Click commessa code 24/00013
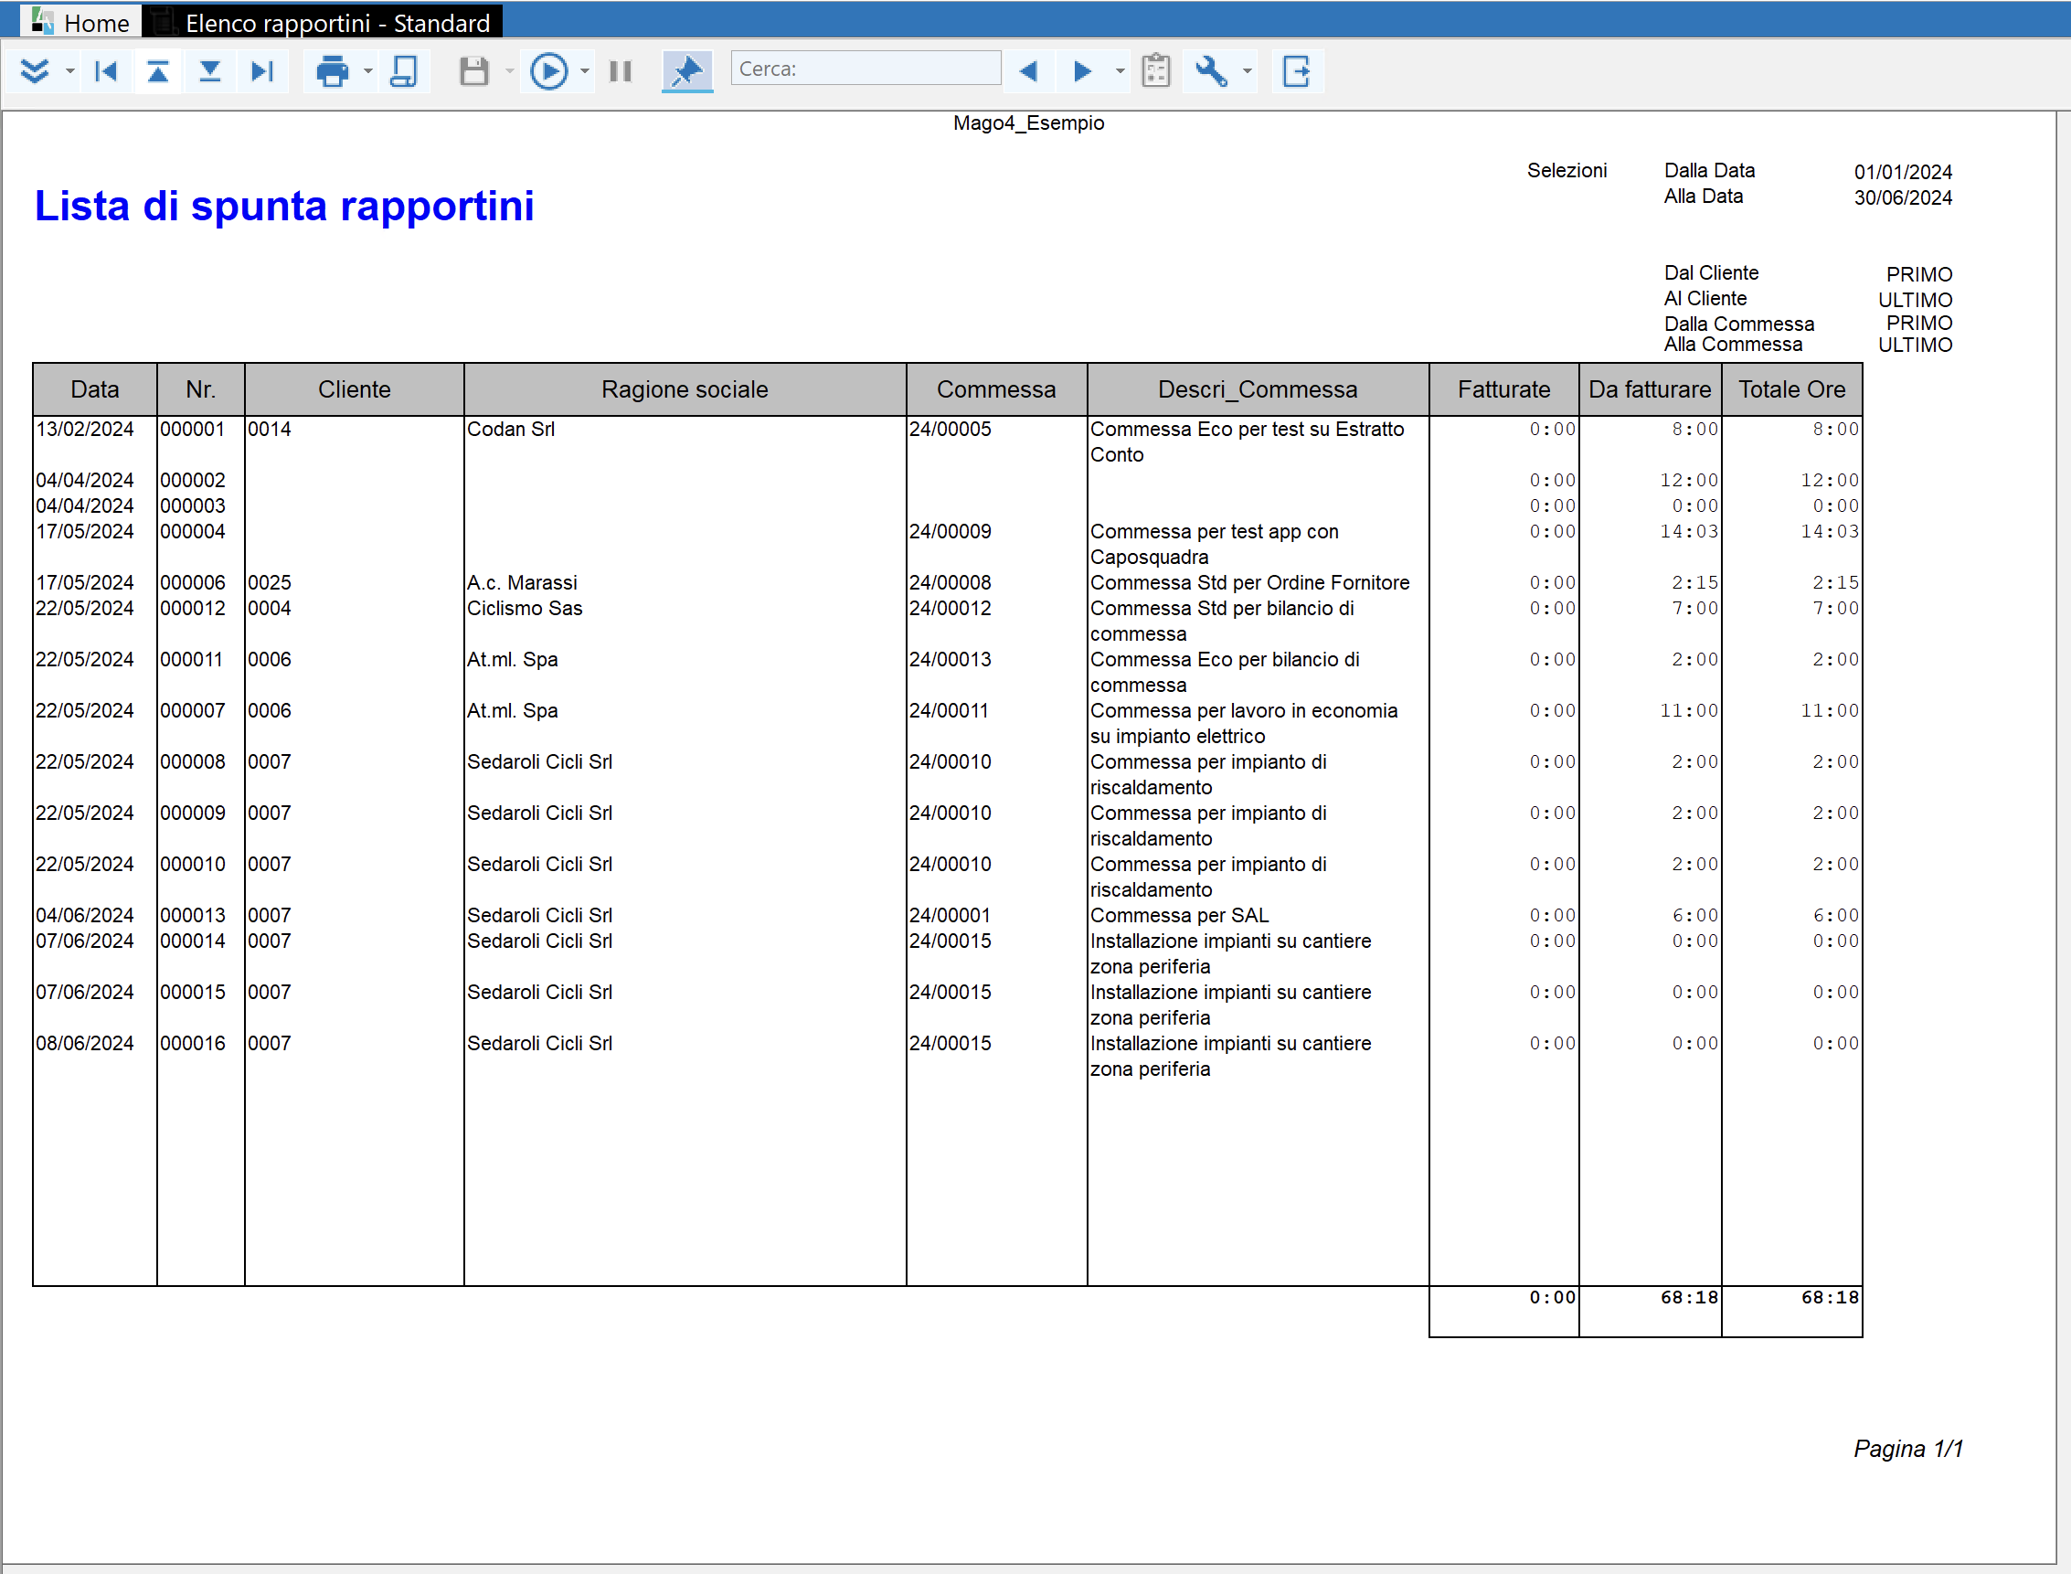Image resolution: width=2071 pixels, height=1574 pixels. [x=951, y=660]
